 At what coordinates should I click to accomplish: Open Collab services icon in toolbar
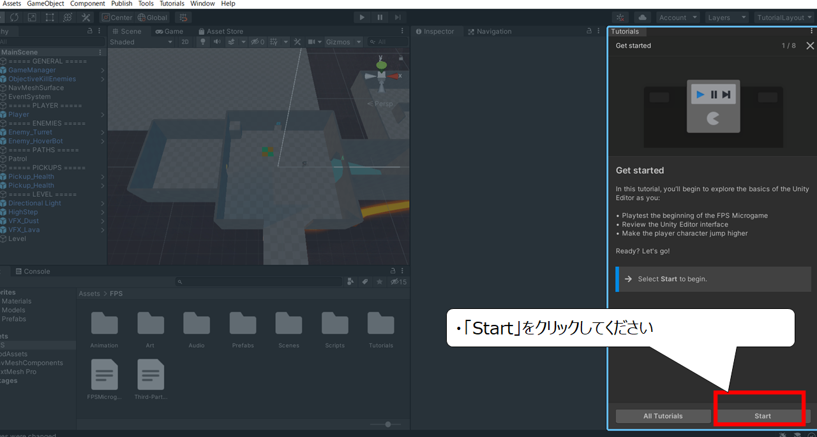pos(620,17)
